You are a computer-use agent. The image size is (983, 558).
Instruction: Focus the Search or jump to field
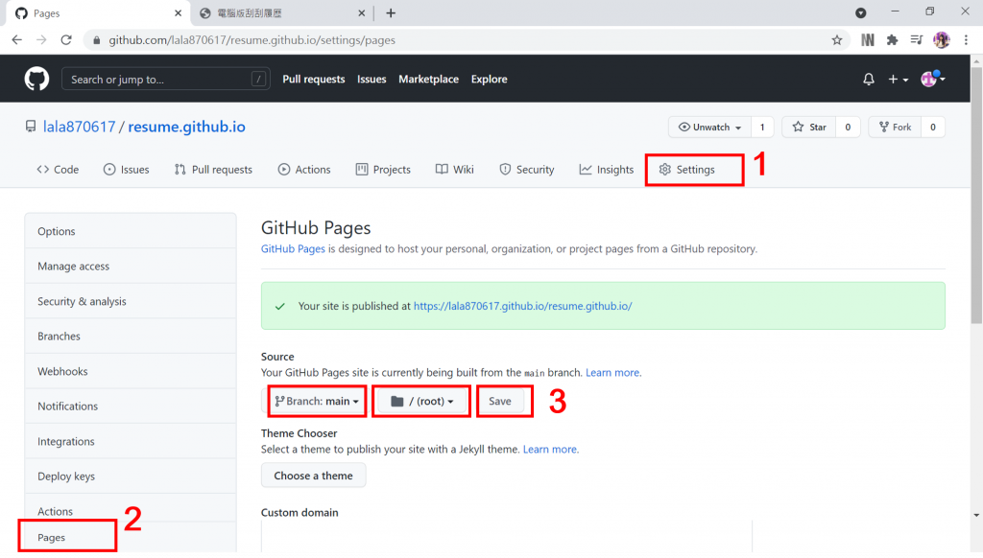[165, 79]
